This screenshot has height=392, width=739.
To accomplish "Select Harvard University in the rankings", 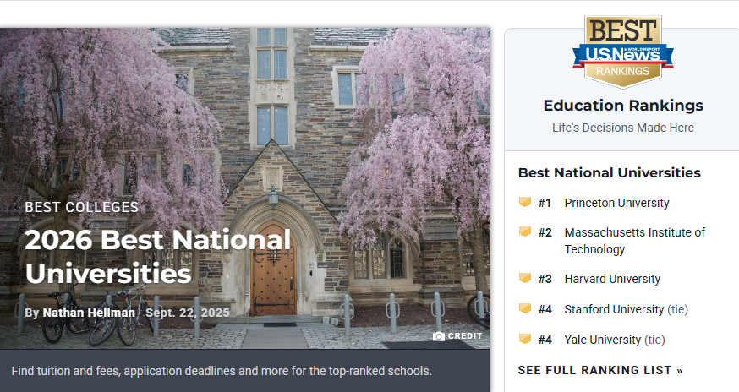I will click(x=612, y=279).
